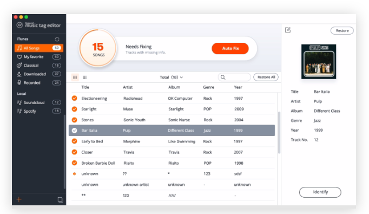369x214 pixels.
Task: Click Restore All button
Action: click(x=266, y=77)
